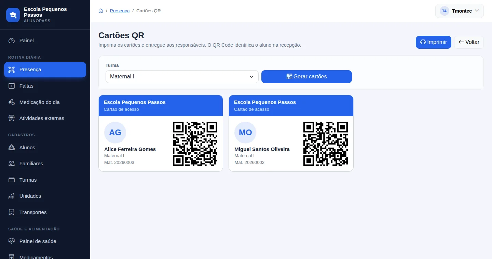492x259 pixels.
Task: Click the Transportes bus icon
Action: coord(12,212)
